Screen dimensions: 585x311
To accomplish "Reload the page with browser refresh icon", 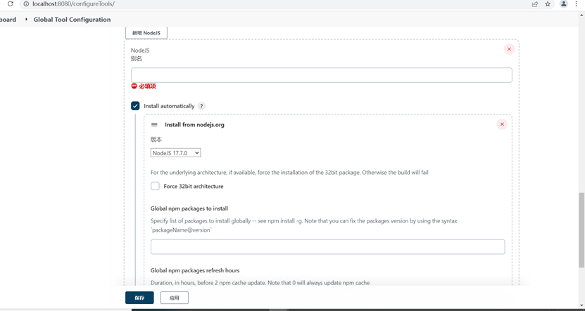I will coord(11,4).
